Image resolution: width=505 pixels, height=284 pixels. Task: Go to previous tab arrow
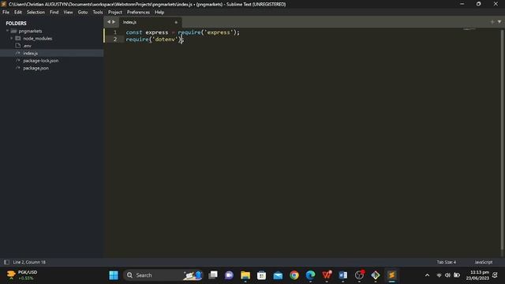[x=109, y=22]
